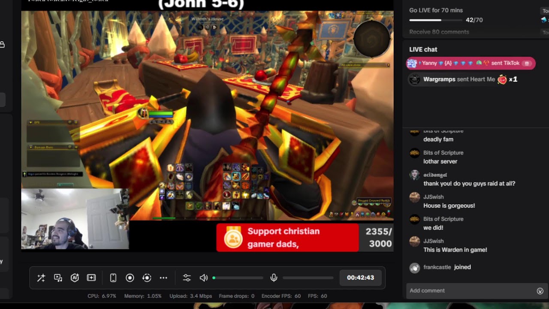Click the Encoder FPS: 60 status
Viewport: 549px width, 309px height.
point(281,296)
